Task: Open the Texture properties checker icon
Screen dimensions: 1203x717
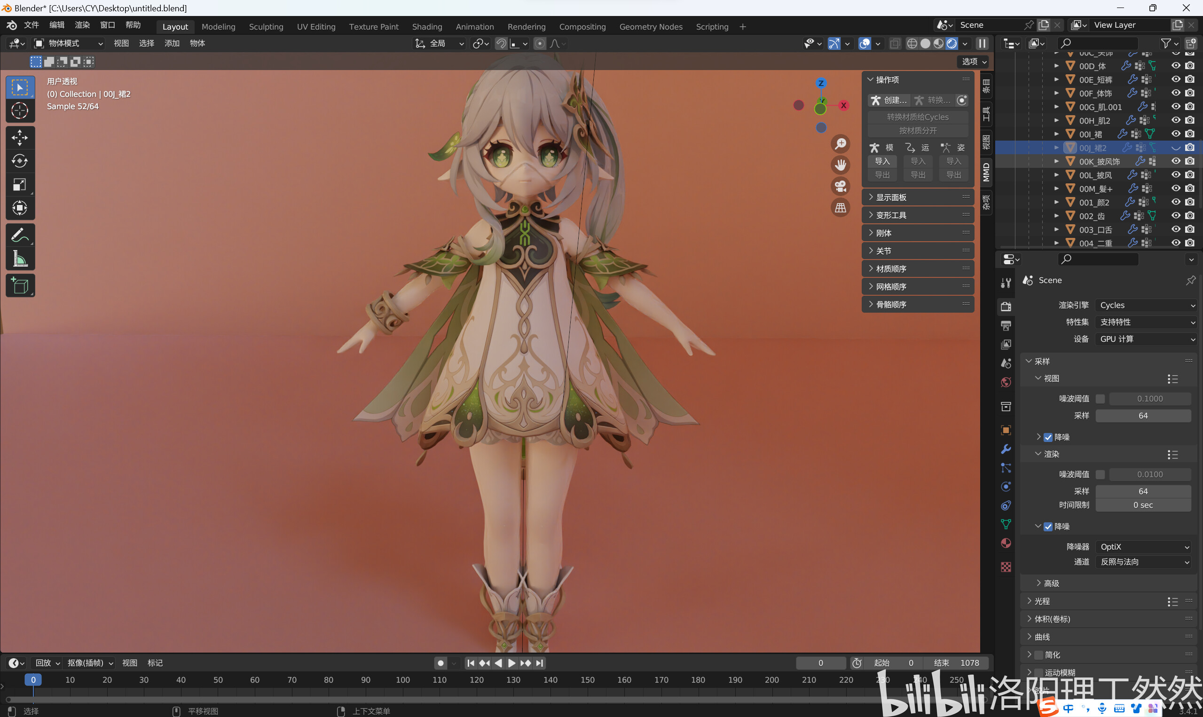Action: click(x=1006, y=567)
